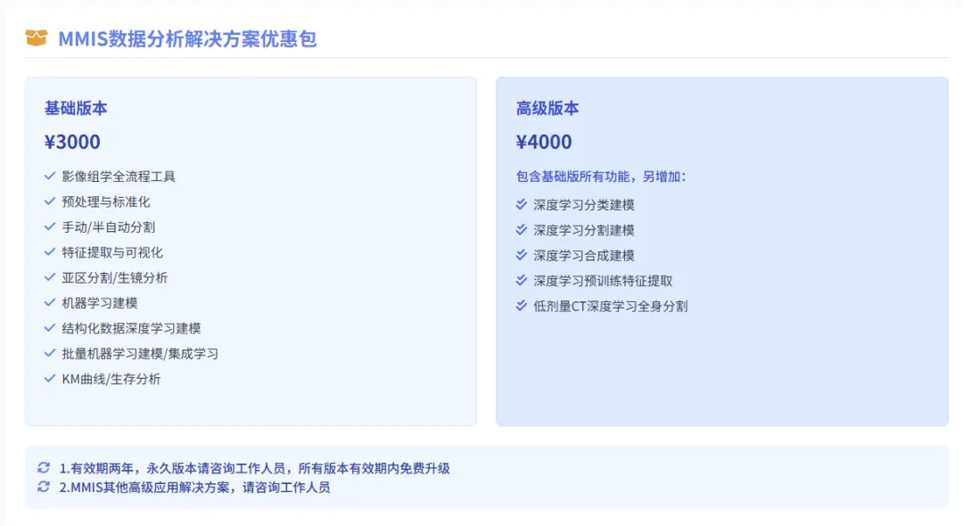Click the 亚区分割/生镜分析 list item

(114, 277)
